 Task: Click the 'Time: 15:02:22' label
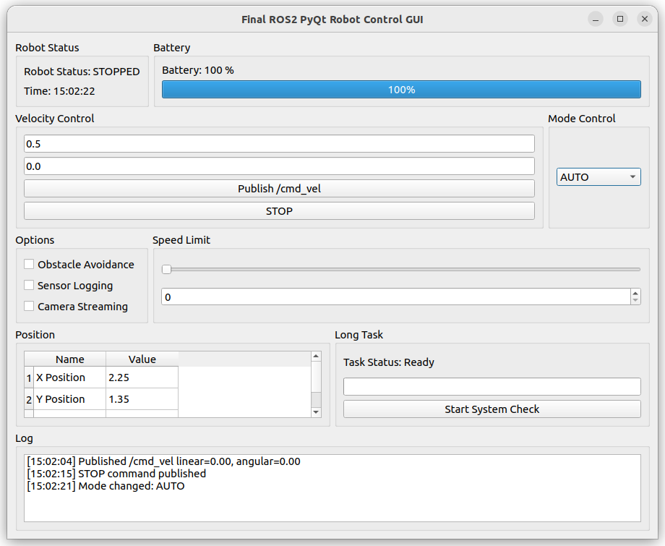tap(59, 91)
